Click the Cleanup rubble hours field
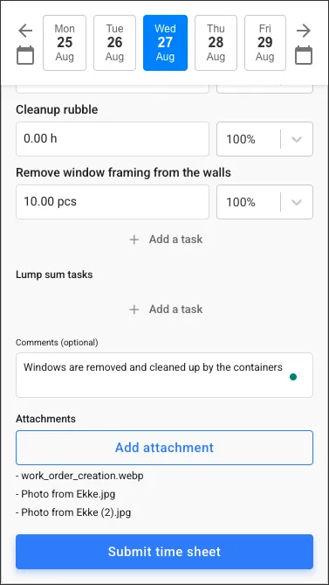Screen dimensions: 329x585 tap(113, 139)
